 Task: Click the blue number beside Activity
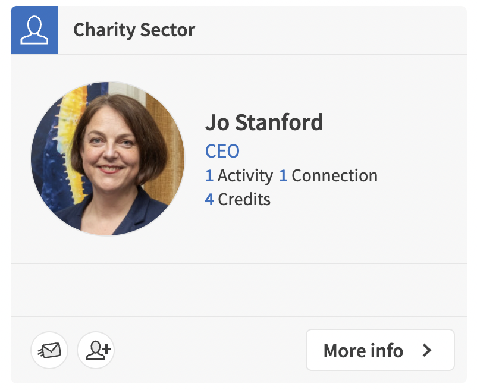pos(209,176)
